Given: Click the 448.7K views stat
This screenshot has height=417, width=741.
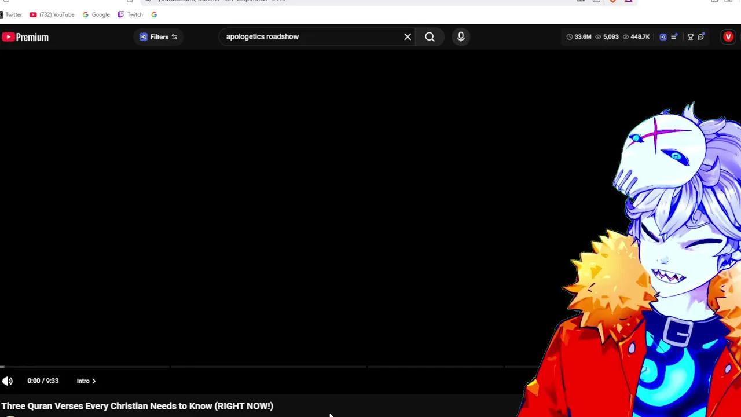Looking at the screenshot, I should click(636, 37).
